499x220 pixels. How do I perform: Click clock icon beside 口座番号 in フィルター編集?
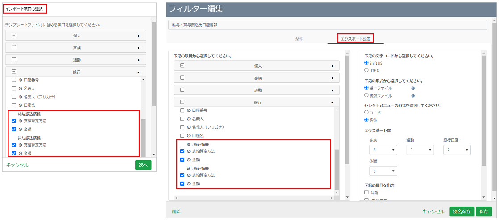[x=189, y=111]
